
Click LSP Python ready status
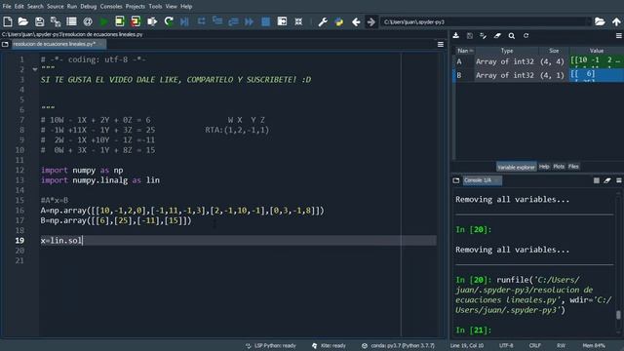271,345
